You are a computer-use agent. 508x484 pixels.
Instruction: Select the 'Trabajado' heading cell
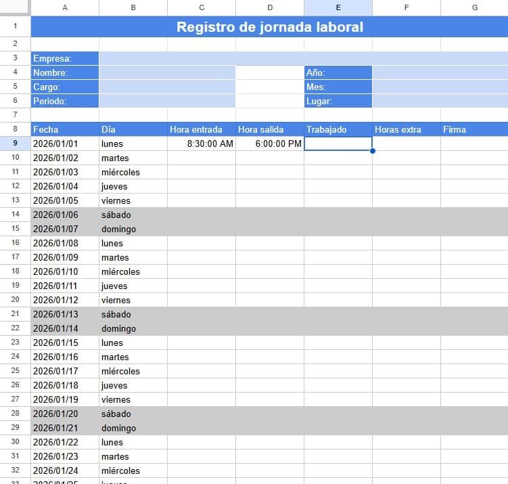click(x=338, y=129)
